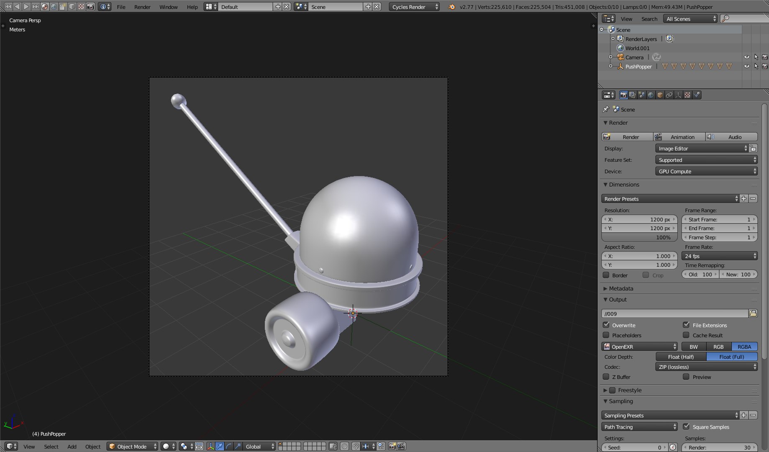The image size is (769, 452).
Task: Click the Animation render button
Action: [x=679, y=137]
